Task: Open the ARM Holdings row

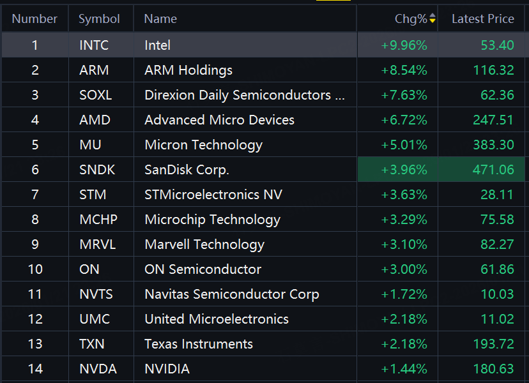Action: click(188, 70)
